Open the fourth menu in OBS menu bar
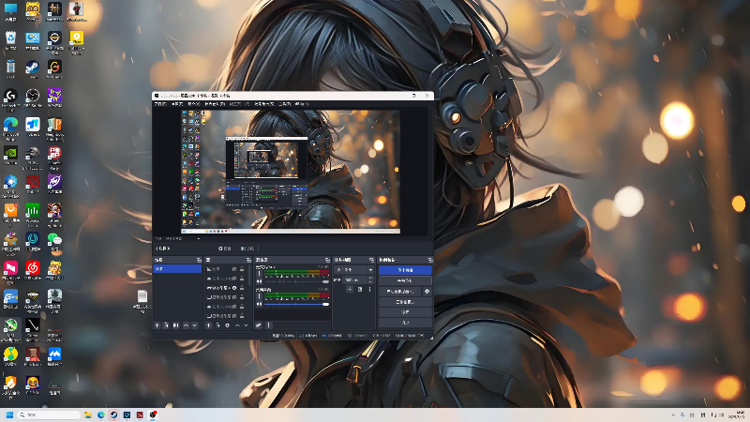The height and width of the screenshot is (422, 750). 215,104
